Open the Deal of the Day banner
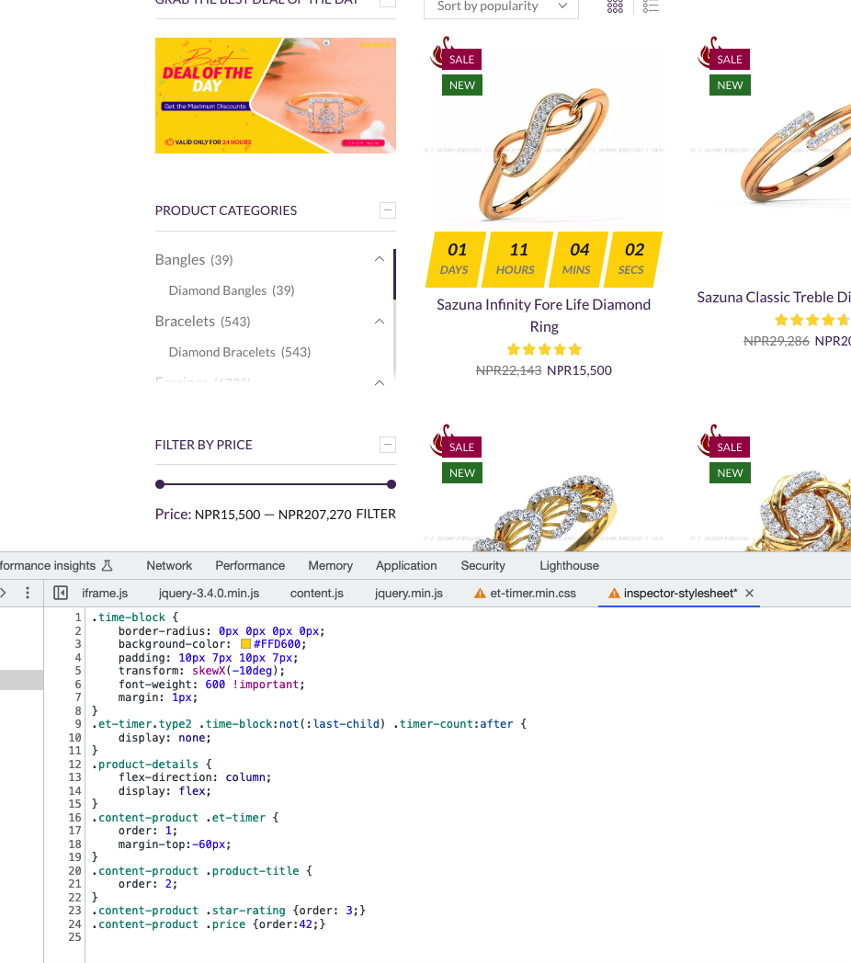The image size is (851, 963). pos(276,96)
